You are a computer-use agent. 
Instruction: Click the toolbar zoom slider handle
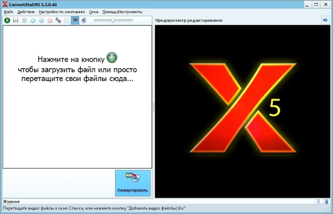click(x=113, y=20)
